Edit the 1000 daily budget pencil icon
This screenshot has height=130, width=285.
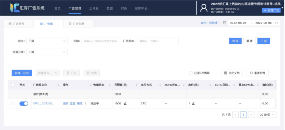pos(125,103)
